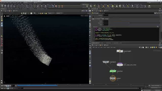Activate the viewport Select arrow tool
Screen dimensions: 162x91
point(5,16)
